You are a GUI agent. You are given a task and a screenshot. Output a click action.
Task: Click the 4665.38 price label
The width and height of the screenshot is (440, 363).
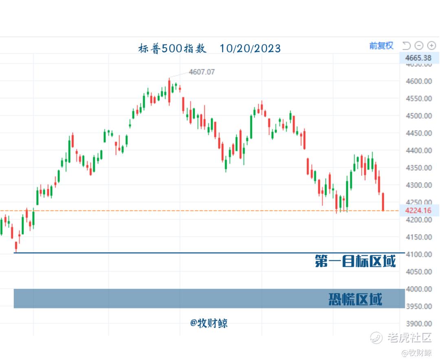[x=418, y=58]
